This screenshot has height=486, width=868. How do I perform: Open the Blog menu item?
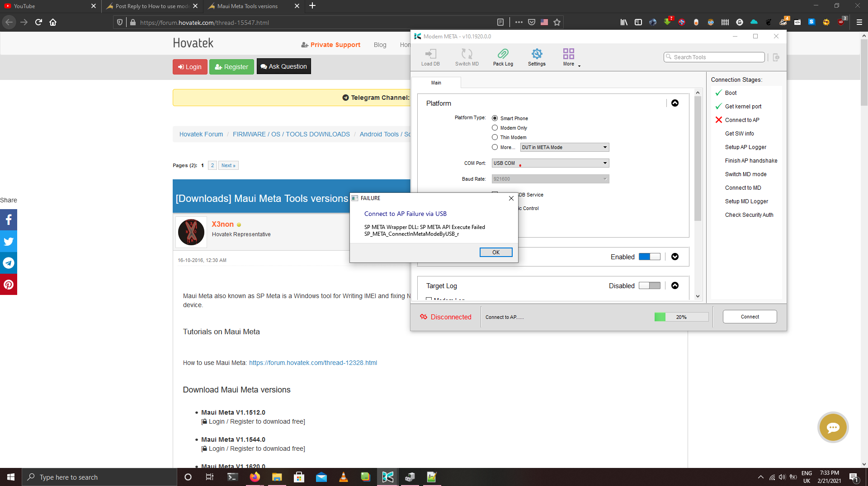click(380, 45)
